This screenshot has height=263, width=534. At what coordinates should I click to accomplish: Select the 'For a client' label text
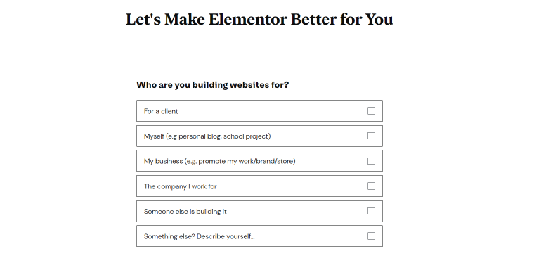[161, 111]
